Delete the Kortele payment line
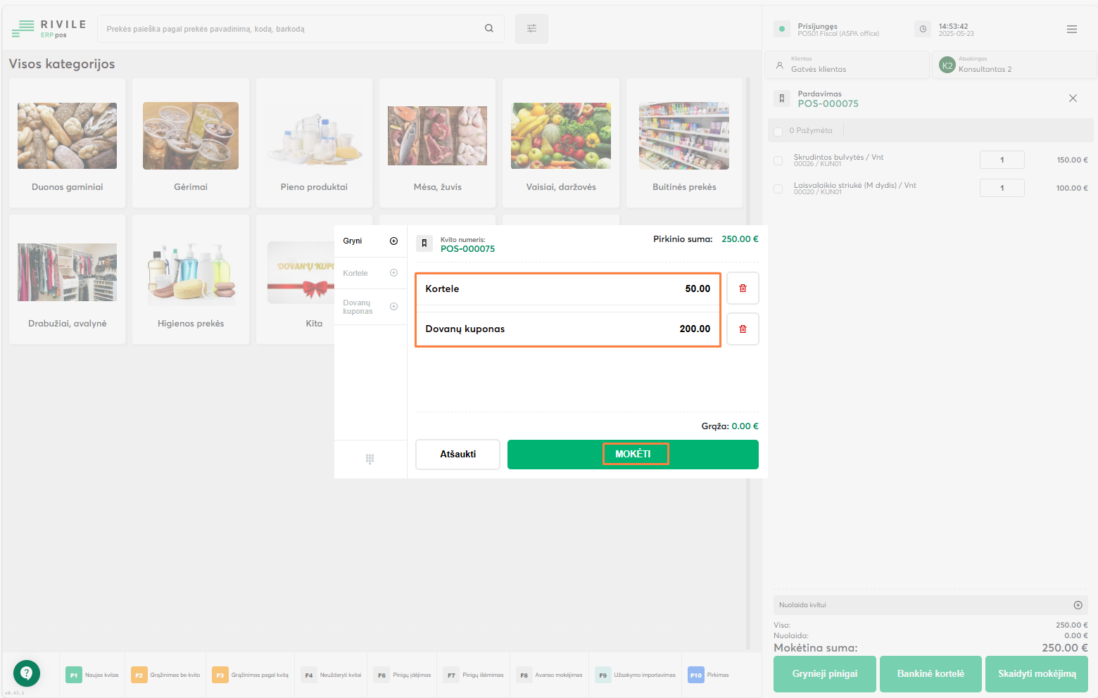This screenshot has height=698, width=1098. pos(743,288)
